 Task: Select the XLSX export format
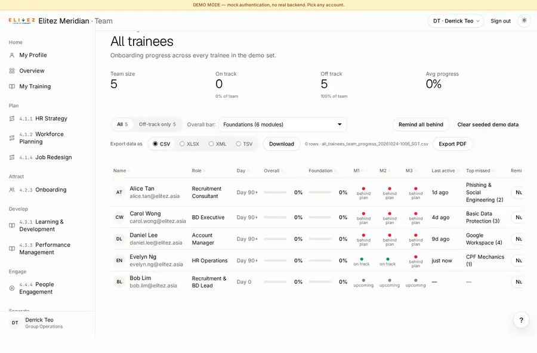point(189,144)
